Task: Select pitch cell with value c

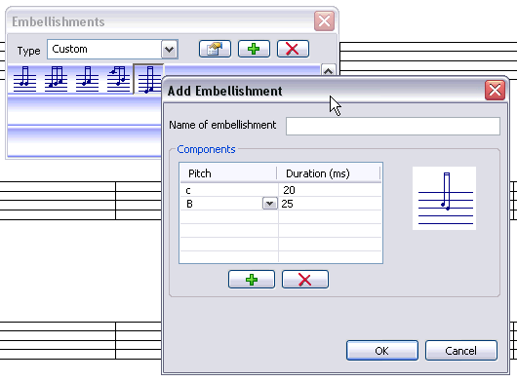Action: [x=229, y=190]
